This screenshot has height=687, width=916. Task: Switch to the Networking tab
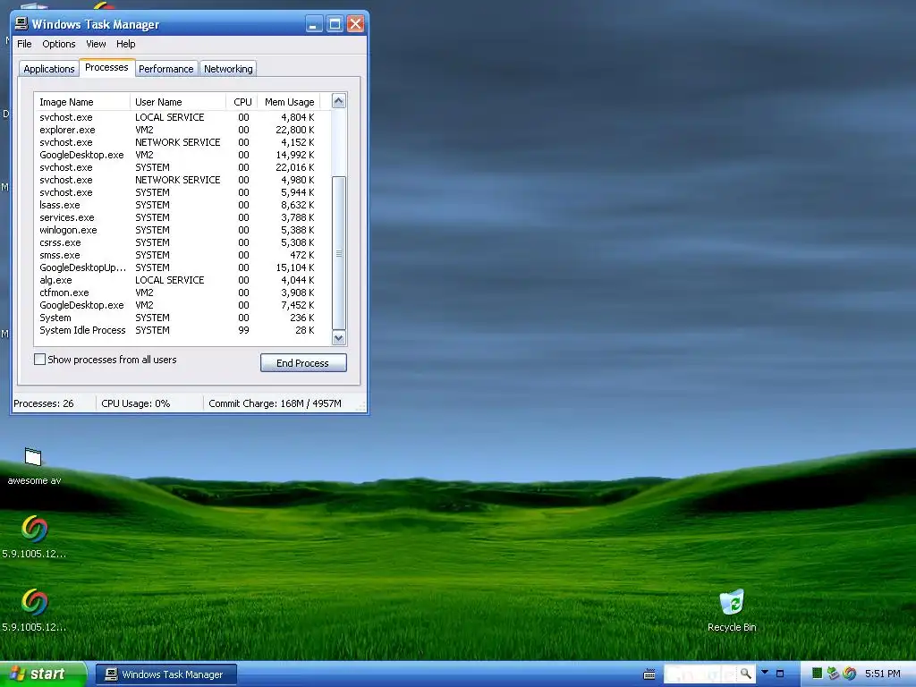[x=228, y=69]
